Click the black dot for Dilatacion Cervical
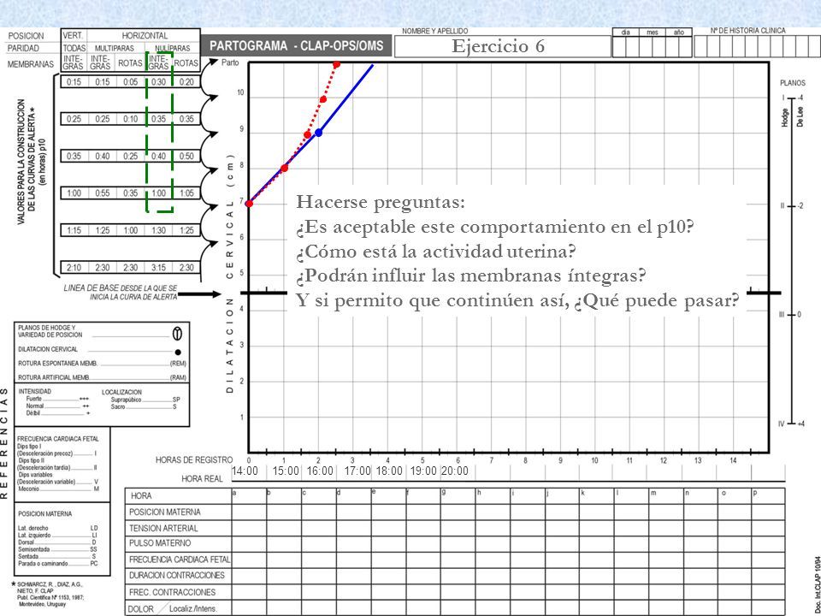The width and height of the screenshot is (821, 616). click(x=178, y=352)
